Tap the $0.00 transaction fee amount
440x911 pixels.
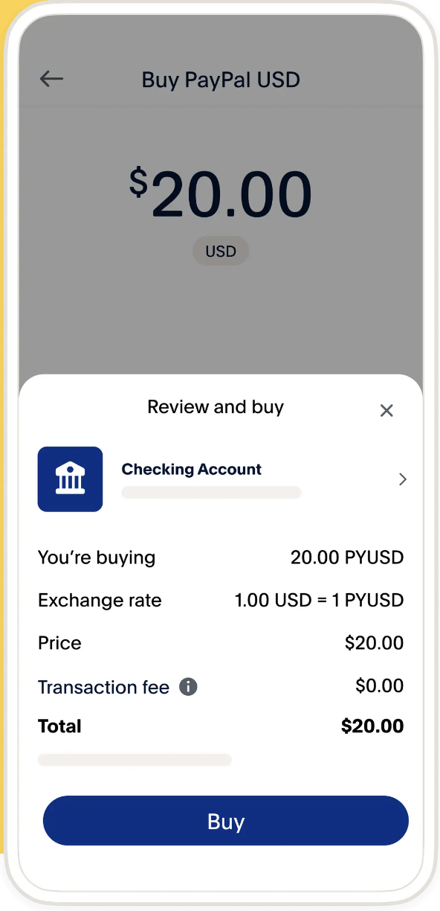380,685
